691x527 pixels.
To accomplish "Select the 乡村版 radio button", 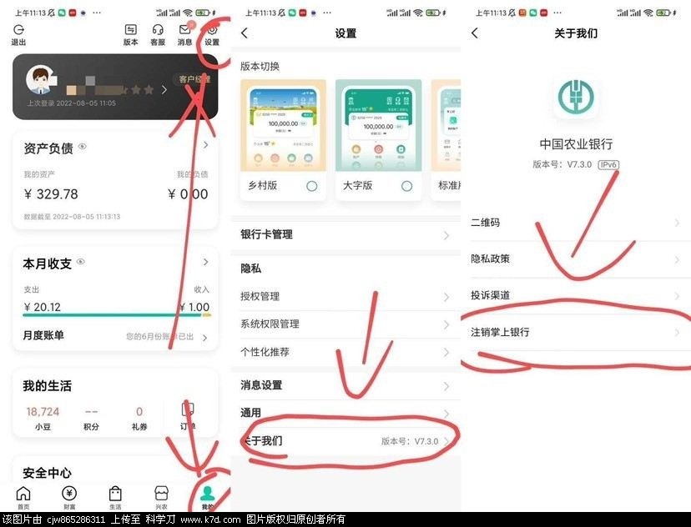I will 311,186.
